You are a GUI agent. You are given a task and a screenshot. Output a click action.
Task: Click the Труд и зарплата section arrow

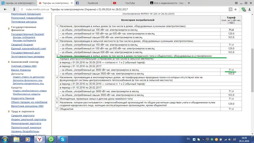click(9, 111)
